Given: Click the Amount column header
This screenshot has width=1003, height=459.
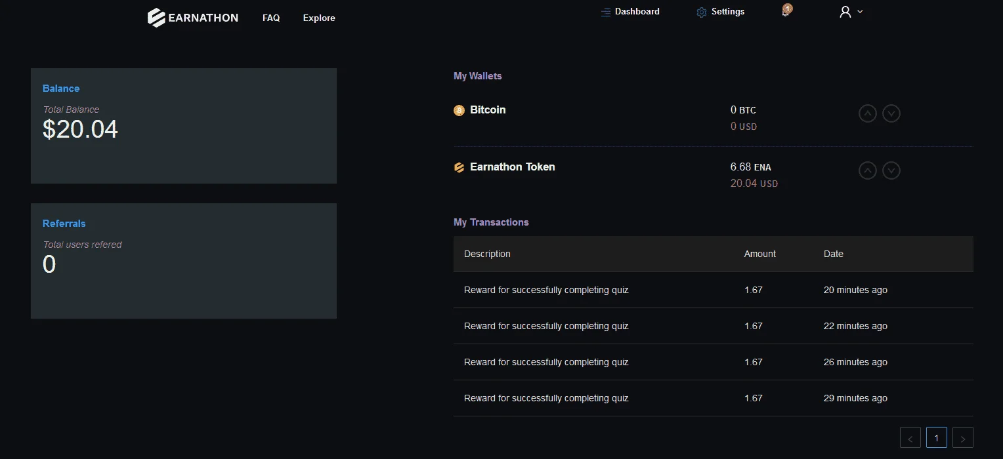Looking at the screenshot, I should [x=760, y=254].
